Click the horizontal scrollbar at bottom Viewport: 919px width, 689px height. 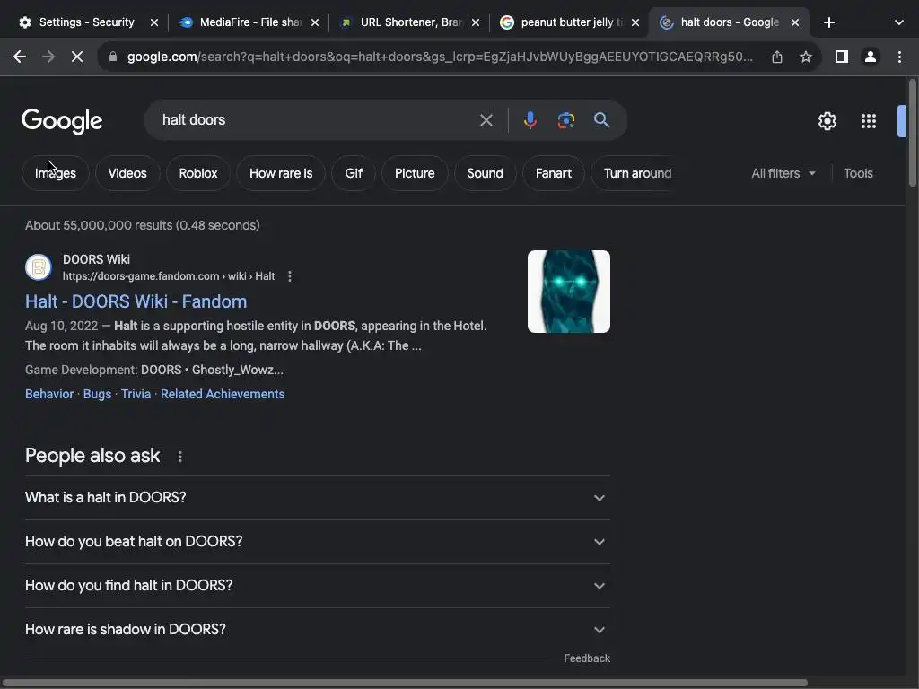point(405,683)
